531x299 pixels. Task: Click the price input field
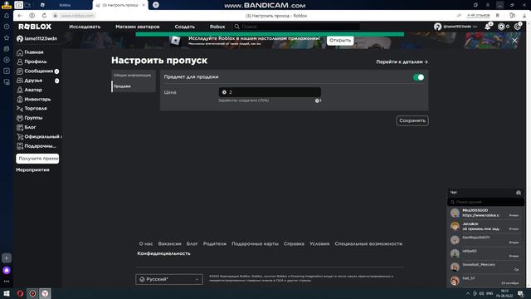click(x=270, y=92)
